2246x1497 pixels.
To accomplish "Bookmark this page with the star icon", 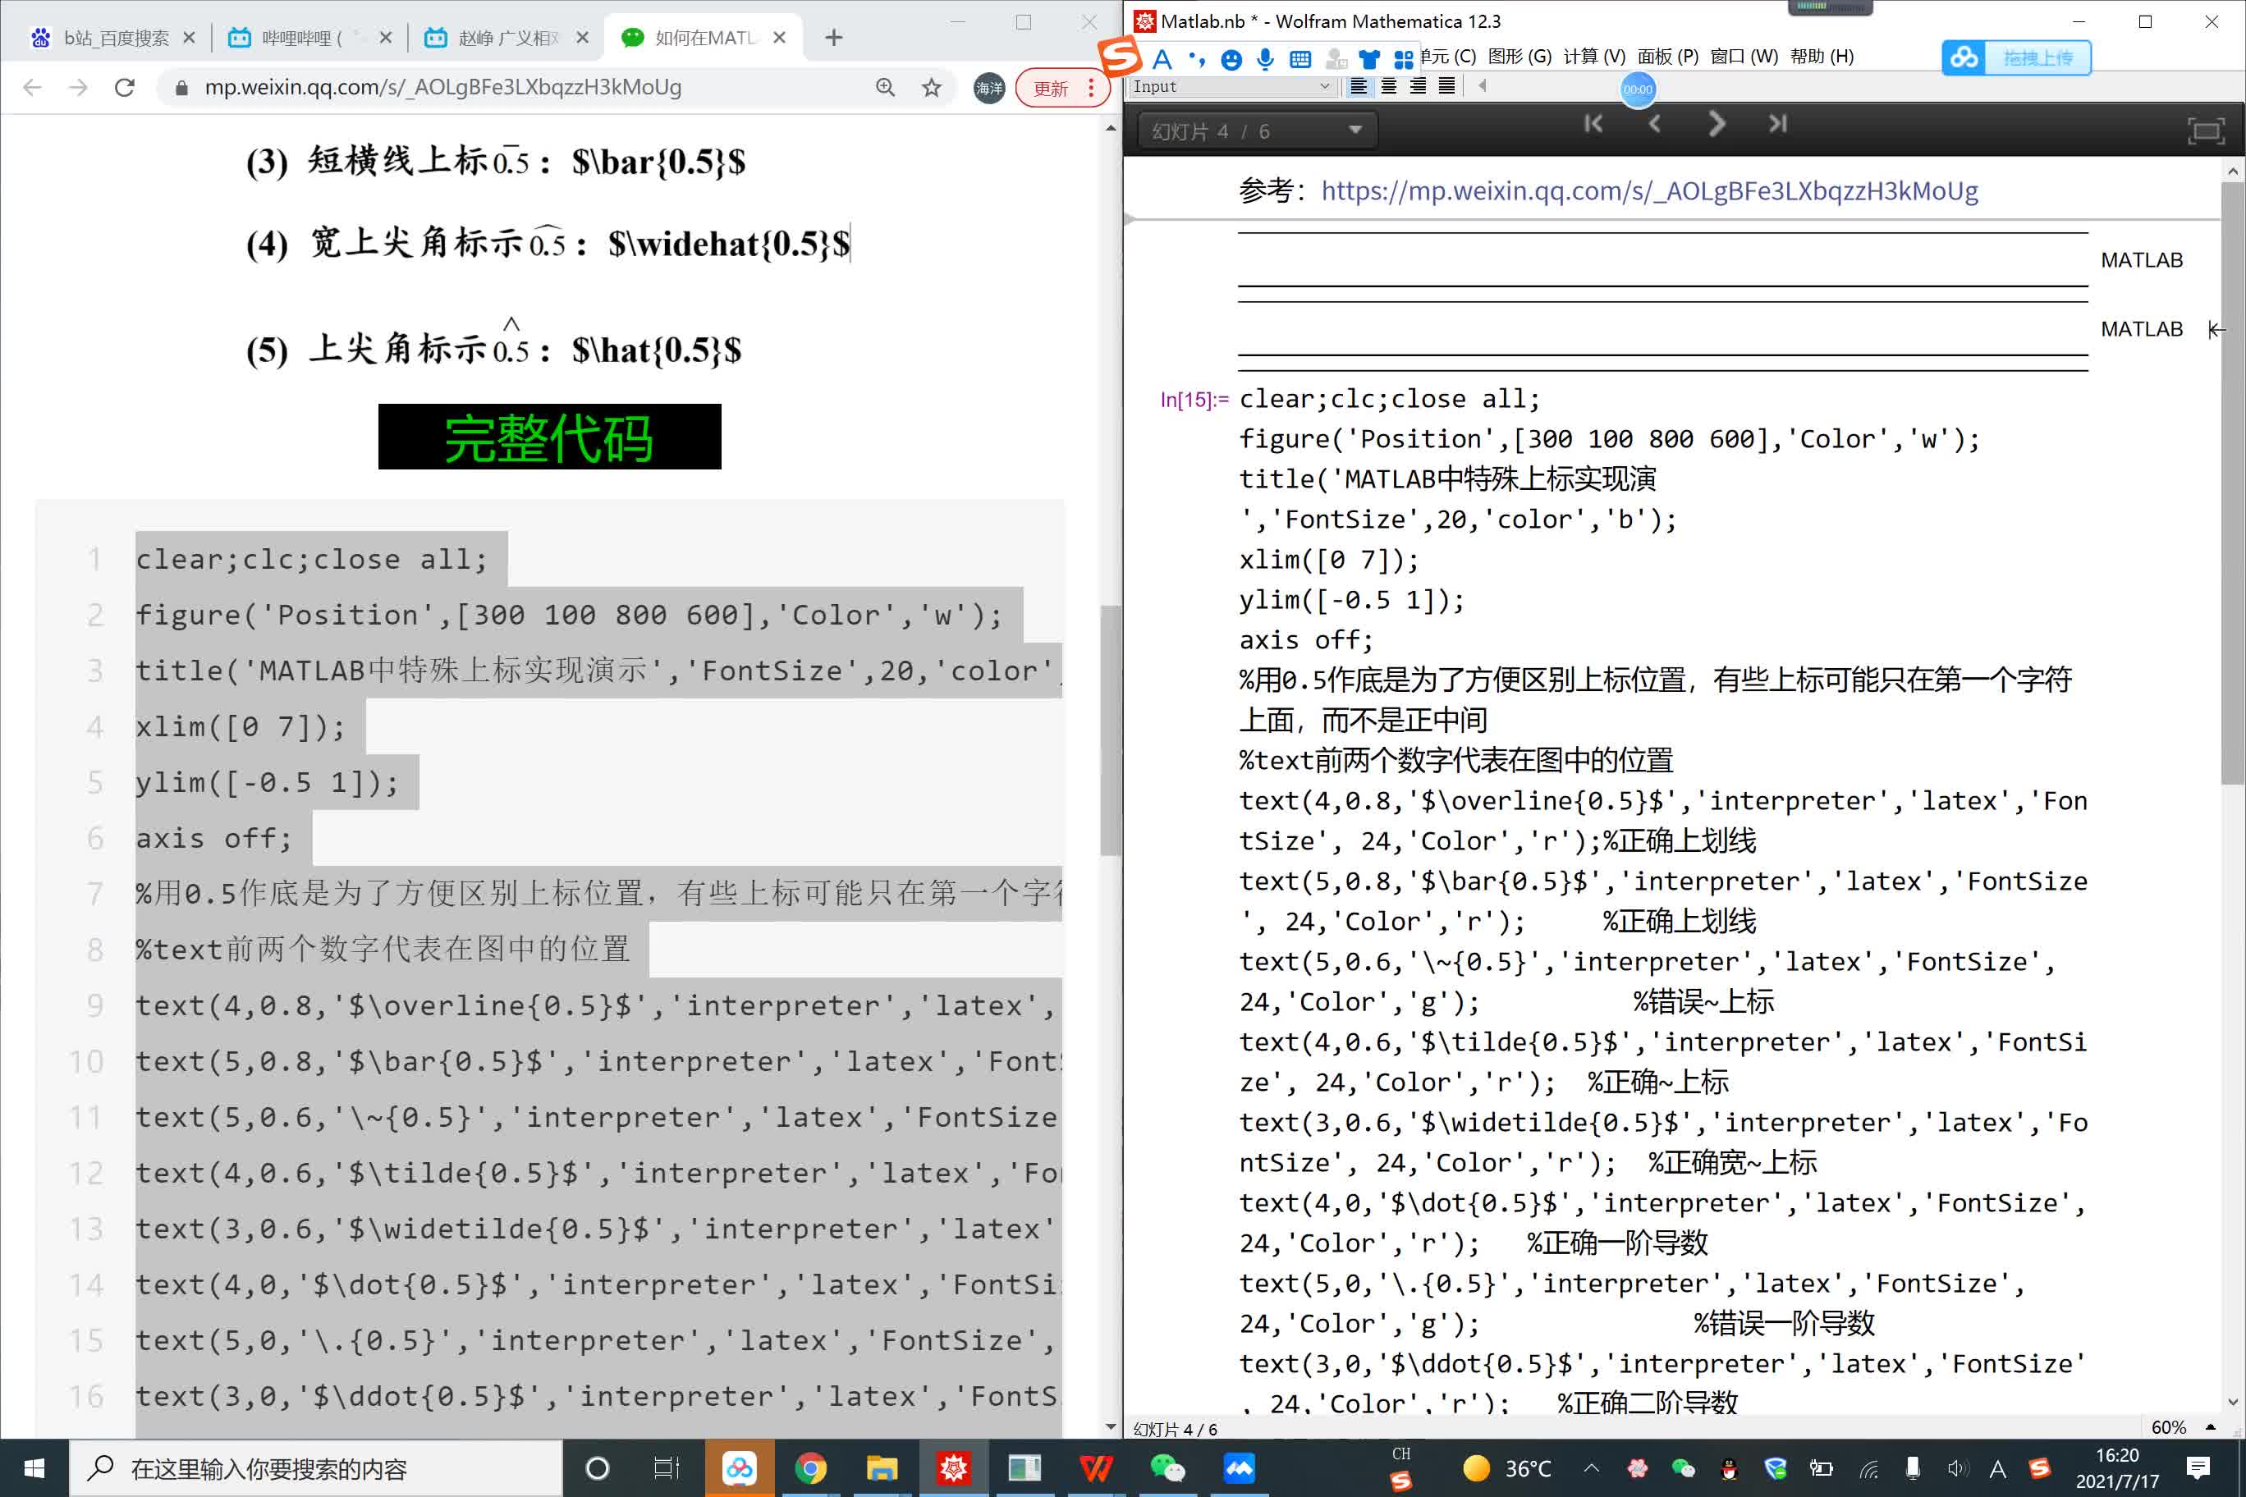I will [x=931, y=88].
